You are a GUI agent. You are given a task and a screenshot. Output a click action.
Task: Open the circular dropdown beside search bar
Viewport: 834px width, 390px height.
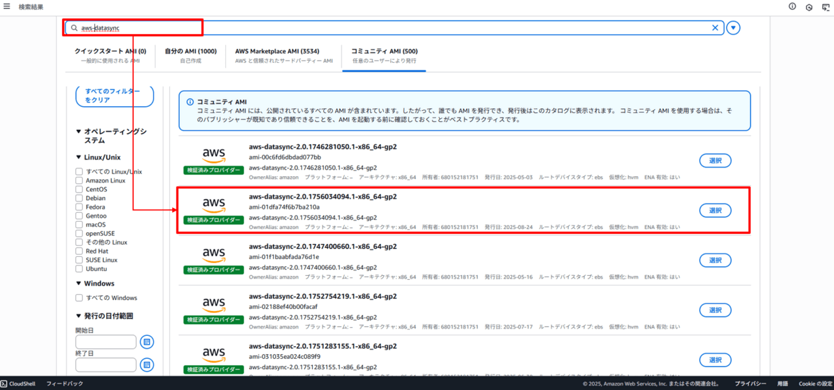tap(734, 28)
